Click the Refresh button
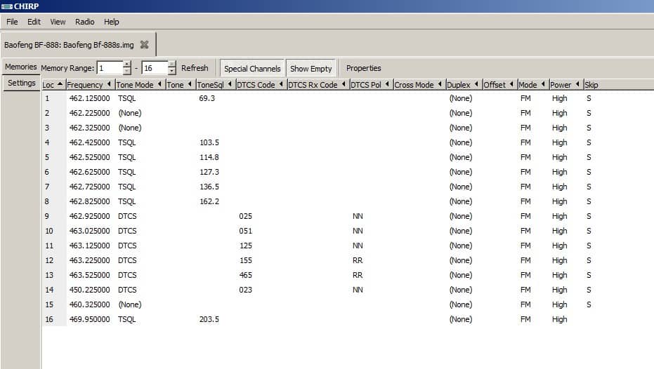654x369 pixels. tap(195, 68)
